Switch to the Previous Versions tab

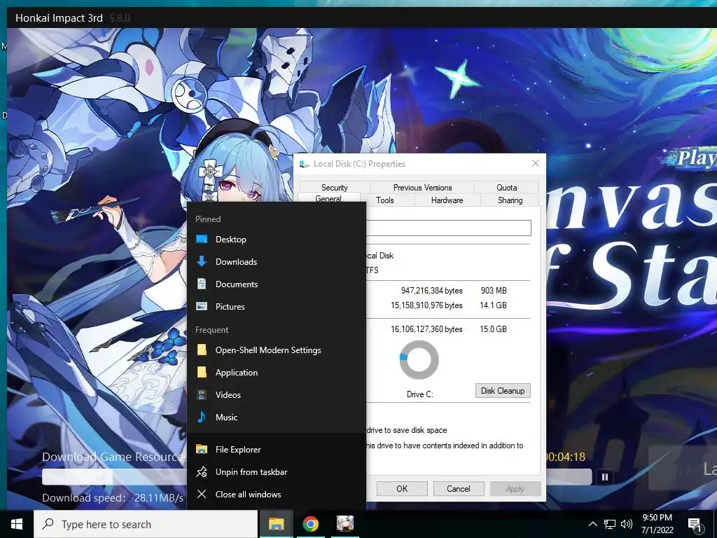click(422, 188)
